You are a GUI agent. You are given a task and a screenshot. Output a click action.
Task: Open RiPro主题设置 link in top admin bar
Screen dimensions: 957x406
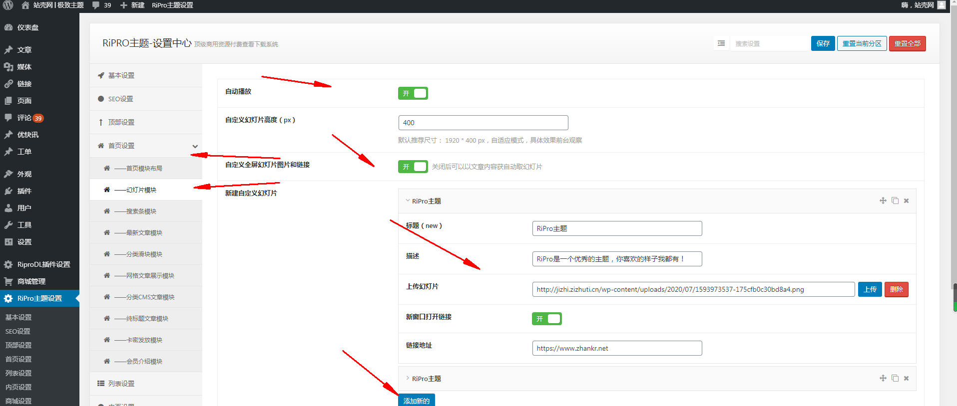point(172,5)
